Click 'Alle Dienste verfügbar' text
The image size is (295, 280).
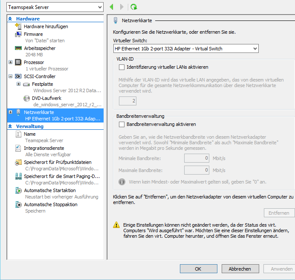tap(48, 155)
